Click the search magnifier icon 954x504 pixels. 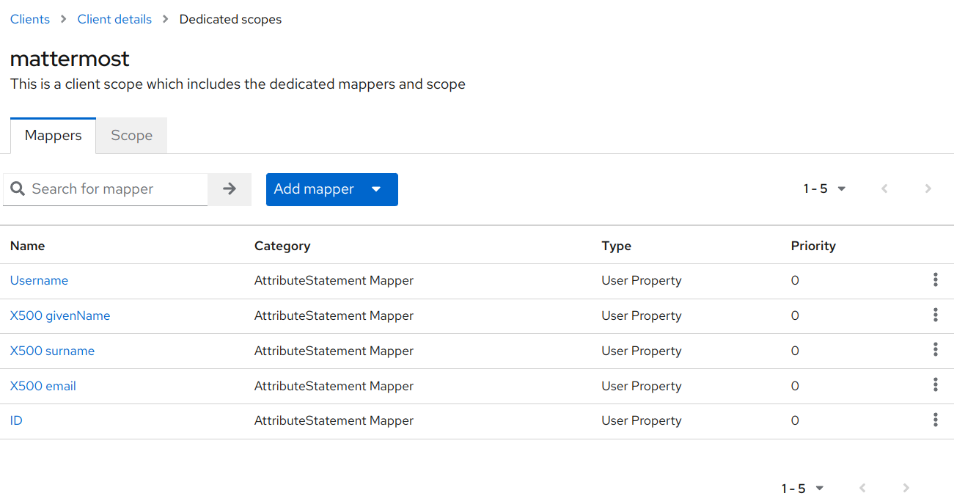(18, 189)
